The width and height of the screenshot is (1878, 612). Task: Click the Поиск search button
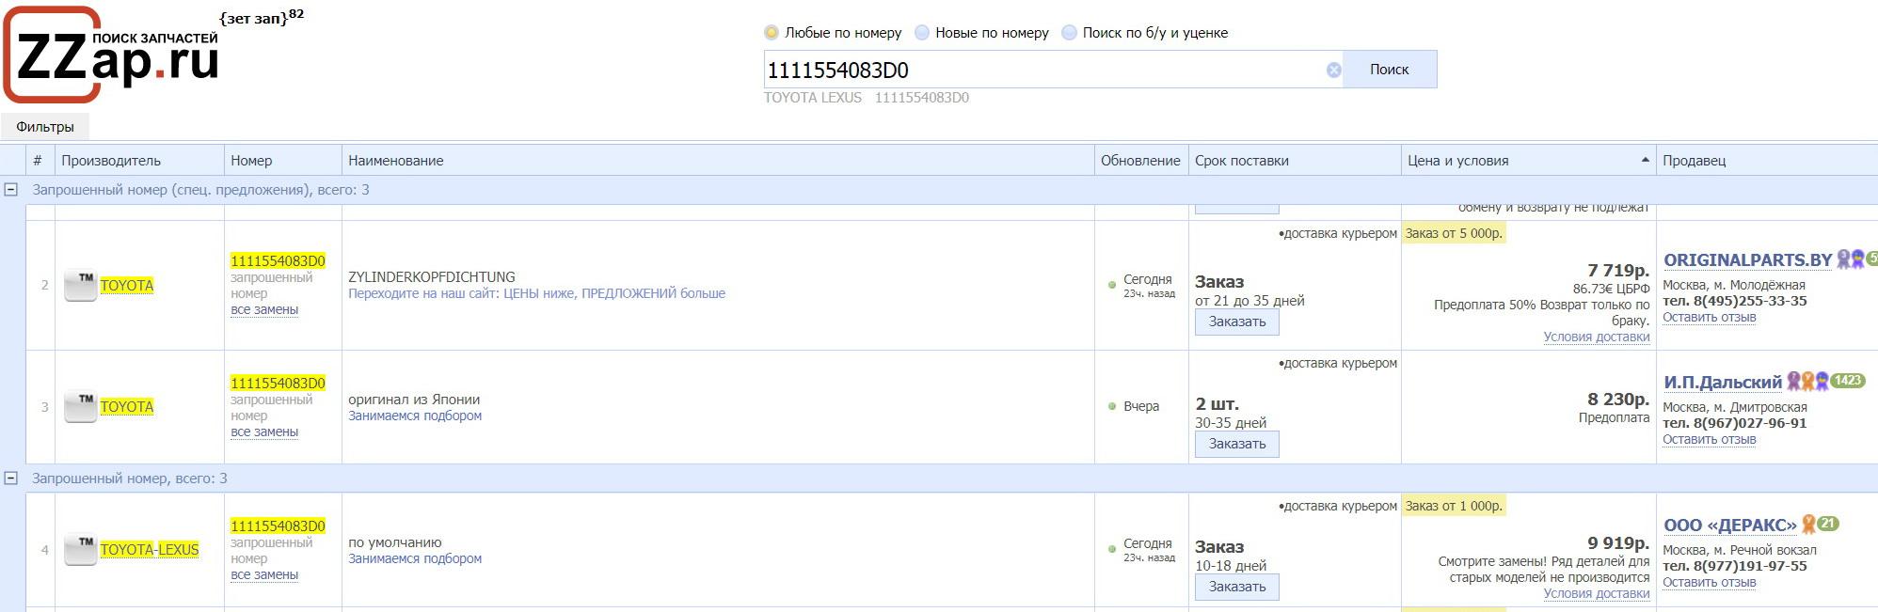pyautogui.click(x=1390, y=70)
